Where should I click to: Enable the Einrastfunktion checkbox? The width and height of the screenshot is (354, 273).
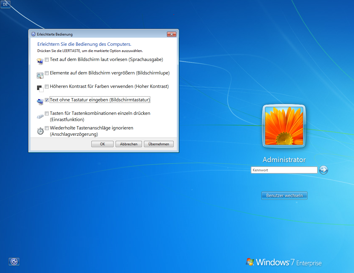pyautogui.click(x=47, y=113)
